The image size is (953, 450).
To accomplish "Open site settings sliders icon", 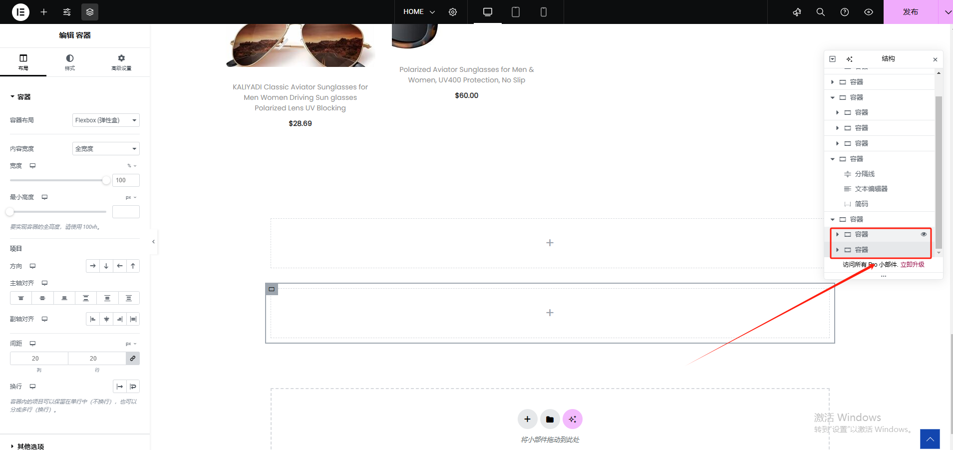I will 67,12.
